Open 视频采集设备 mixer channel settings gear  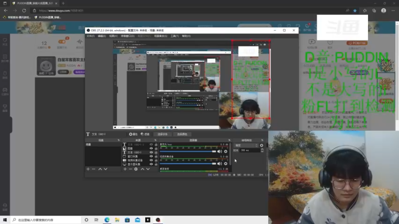[226, 164]
